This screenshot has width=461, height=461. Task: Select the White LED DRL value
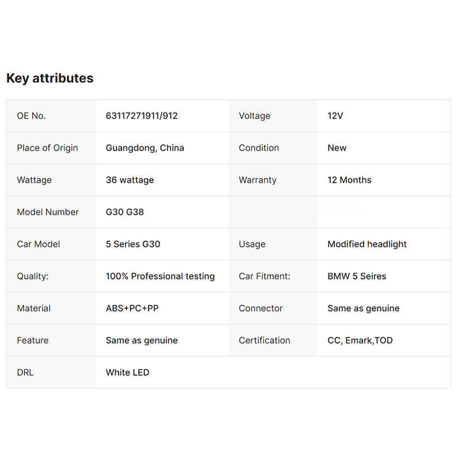(127, 372)
